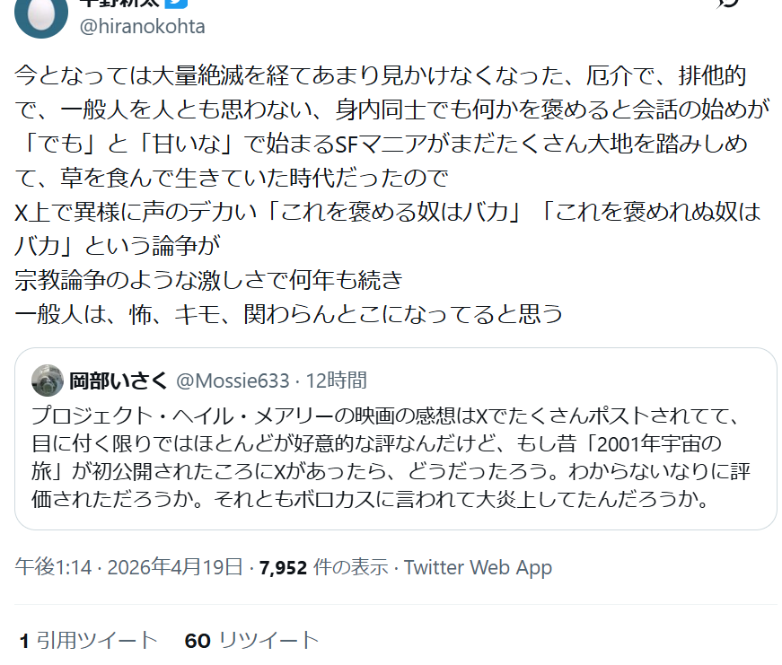
Task: Open the @Mossie633 handle in quoted tweet
Action: (x=233, y=381)
